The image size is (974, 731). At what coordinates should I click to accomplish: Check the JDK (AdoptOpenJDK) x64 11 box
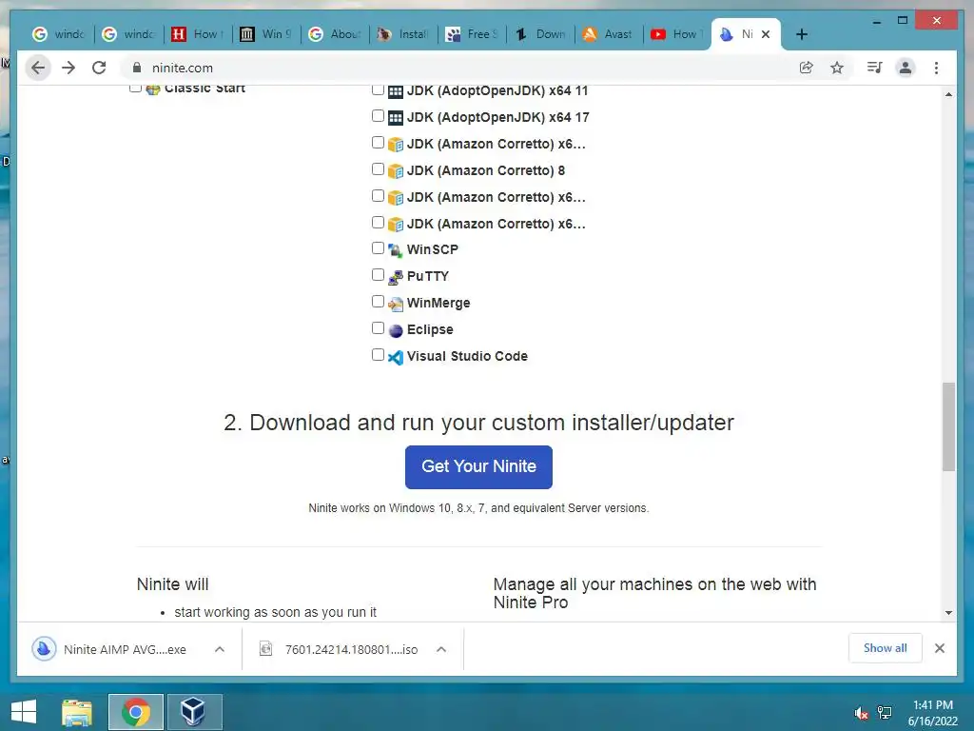point(378,89)
